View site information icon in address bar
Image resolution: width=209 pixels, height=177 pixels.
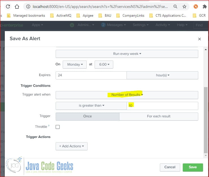[28, 7]
